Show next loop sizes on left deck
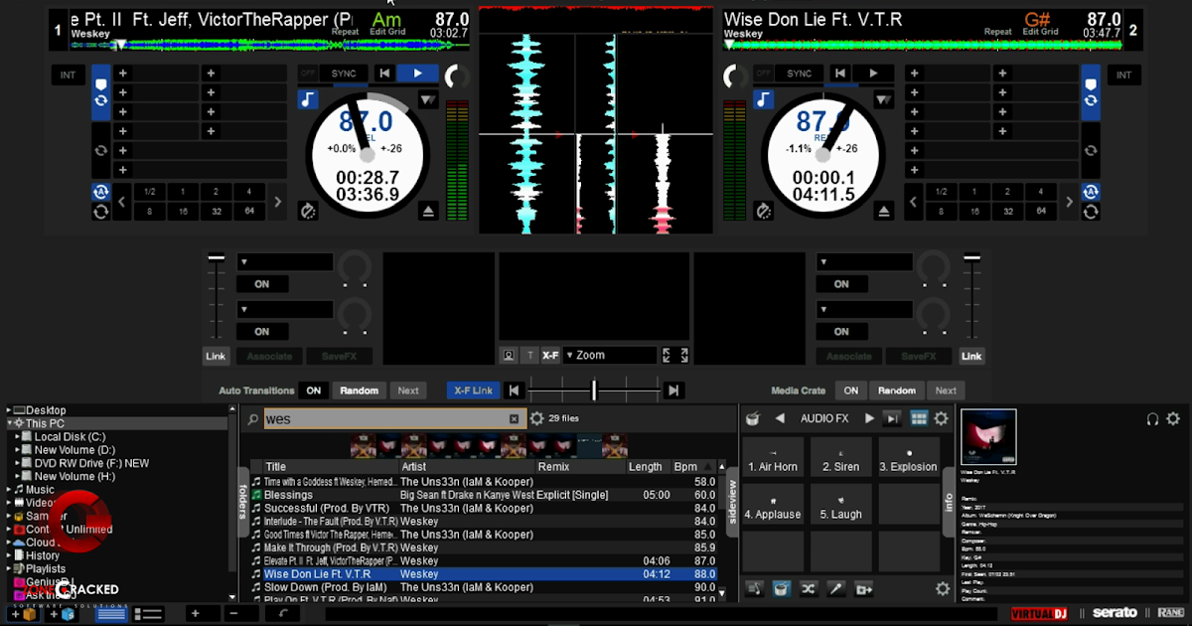 [x=277, y=202]
